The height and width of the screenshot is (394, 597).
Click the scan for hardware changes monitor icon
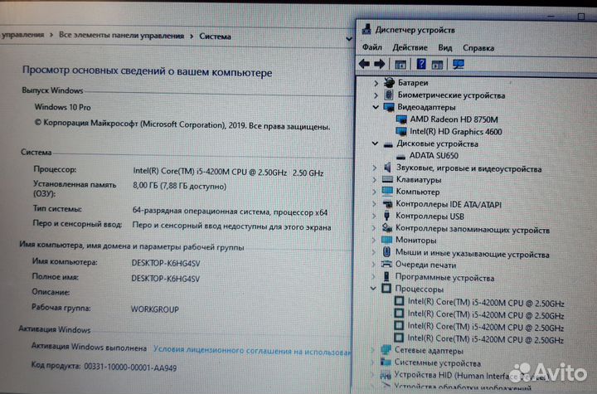tap(459, 64)
